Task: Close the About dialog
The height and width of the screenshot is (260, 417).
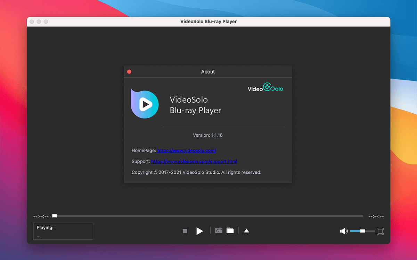Action: point(129,72)
